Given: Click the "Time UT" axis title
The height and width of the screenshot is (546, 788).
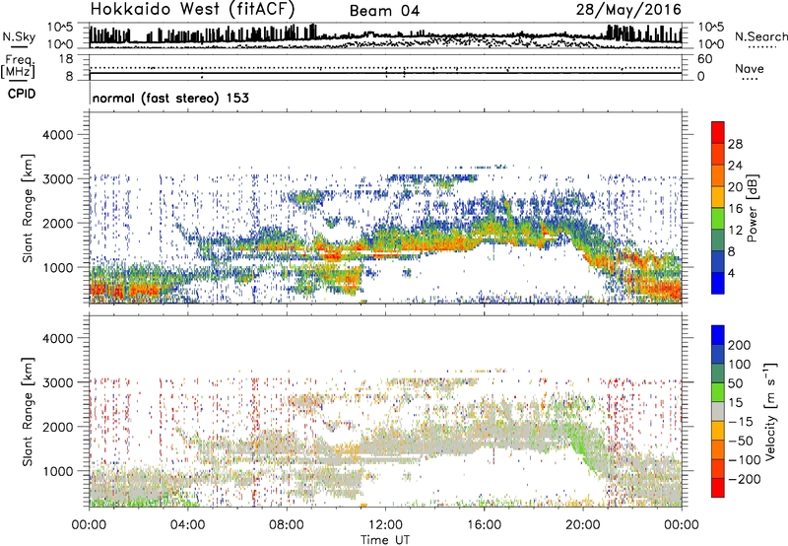Looking at the screenshot, I should [x=385, y=540].
